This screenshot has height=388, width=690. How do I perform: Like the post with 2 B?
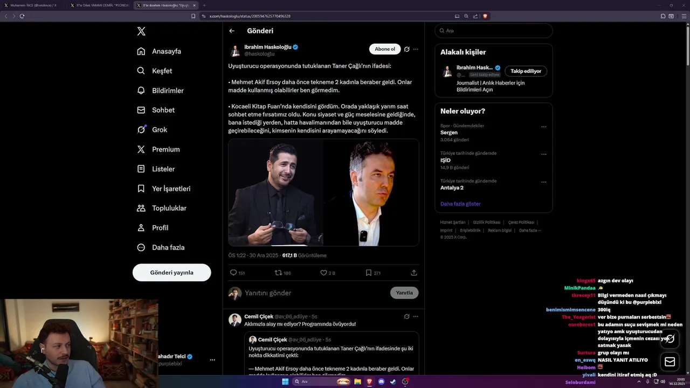click(328, 273)
